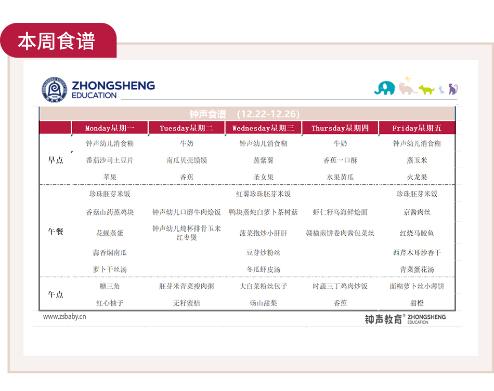This screenshot has width=494, height=391.
Task: Click the 午餐 row label
Action: pos(56,232)
